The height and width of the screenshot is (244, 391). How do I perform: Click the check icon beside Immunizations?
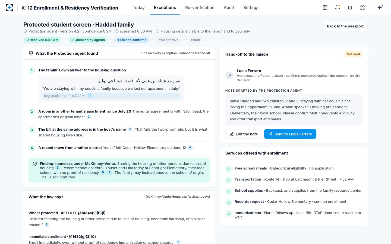click(229, 214)
